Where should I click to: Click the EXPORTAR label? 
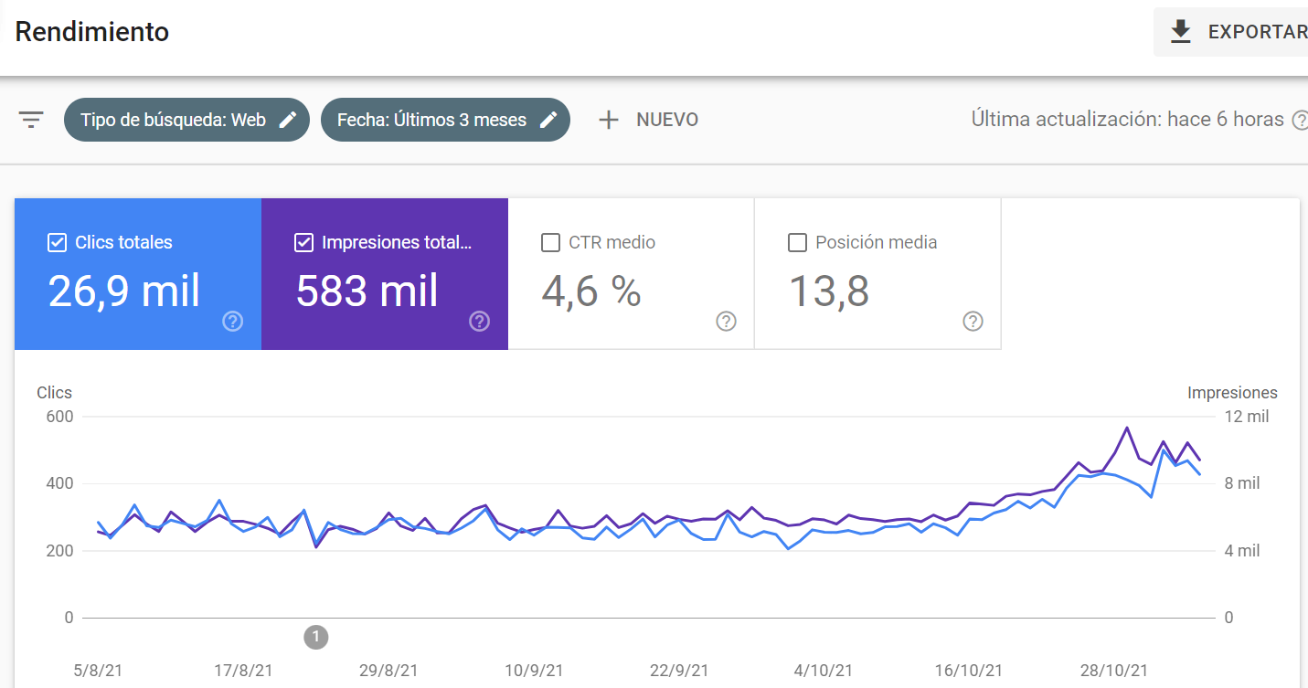(x=1258, y=32)
